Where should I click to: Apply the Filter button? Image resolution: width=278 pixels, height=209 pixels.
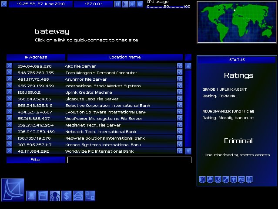(x=36, y=160)
